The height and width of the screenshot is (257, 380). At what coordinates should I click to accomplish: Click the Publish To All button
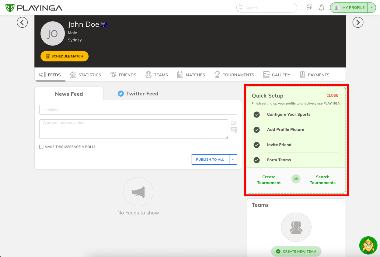pos(210,159)
